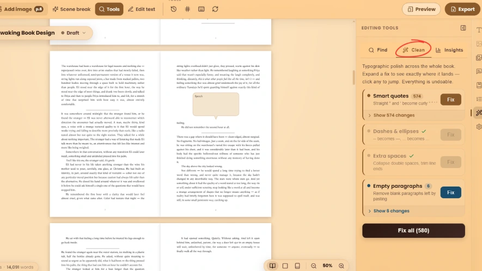This screenshot has width=482, height=271.
Task: Switch to two-page spread view
Action: pos(273,266)
